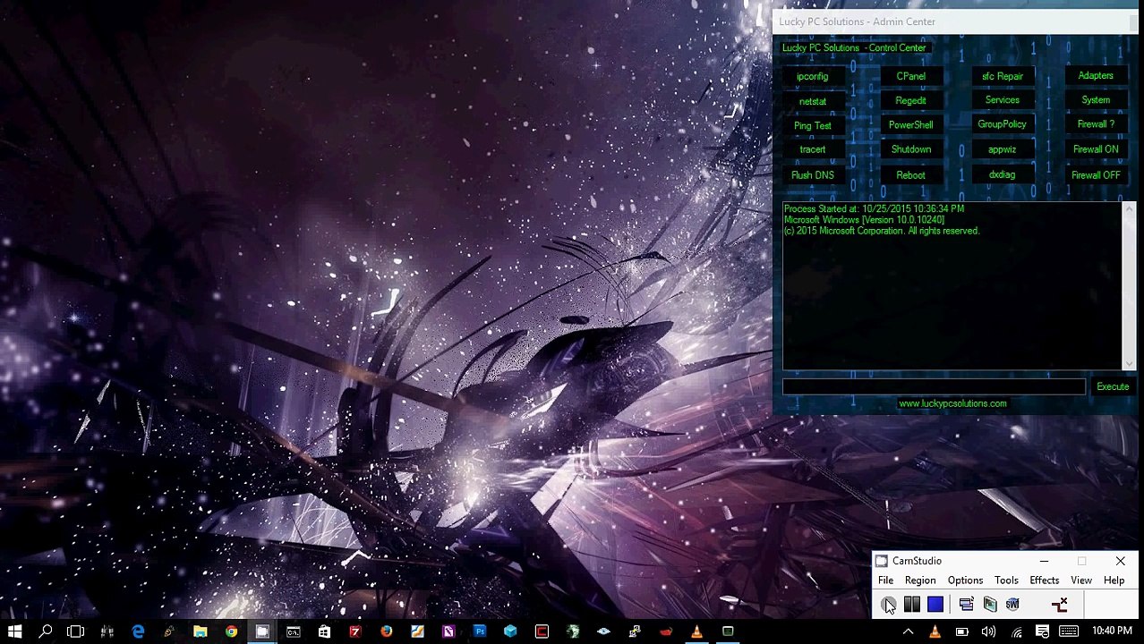Click the Shutdown button
The width and height of the screenshot is (1144, 644).
pyautogui.click(x=910, y=149)
